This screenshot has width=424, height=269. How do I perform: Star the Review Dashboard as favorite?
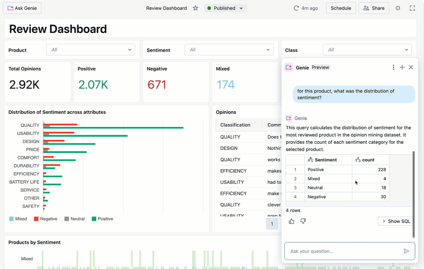(195, 8)
